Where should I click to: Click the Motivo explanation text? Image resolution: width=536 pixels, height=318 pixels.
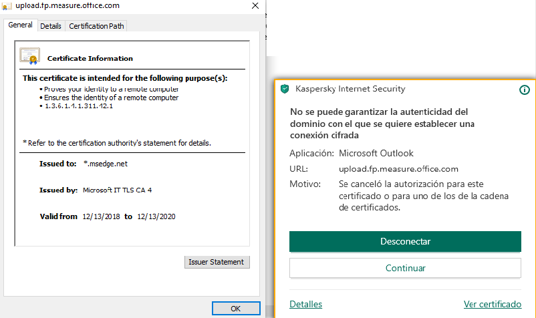(424, 196)
